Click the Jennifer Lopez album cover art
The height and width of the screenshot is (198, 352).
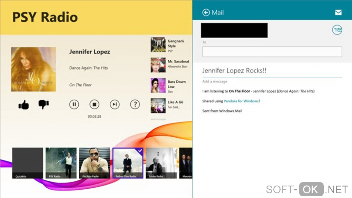click(33, 69)
